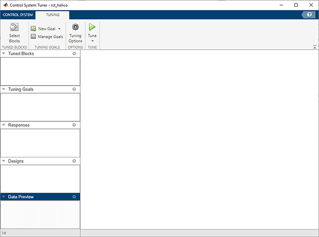
Task: Click the Designs panel options icon
Action: pos(74,161)
